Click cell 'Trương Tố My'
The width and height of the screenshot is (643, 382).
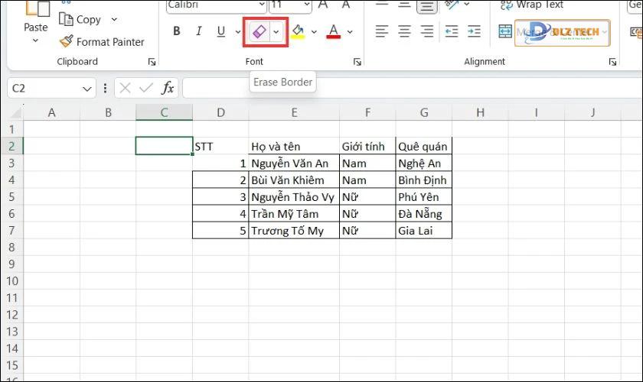(x=294, y=231)
